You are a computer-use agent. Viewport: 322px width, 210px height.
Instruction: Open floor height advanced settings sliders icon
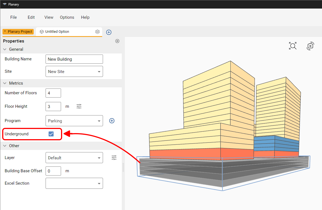[79, 106]
